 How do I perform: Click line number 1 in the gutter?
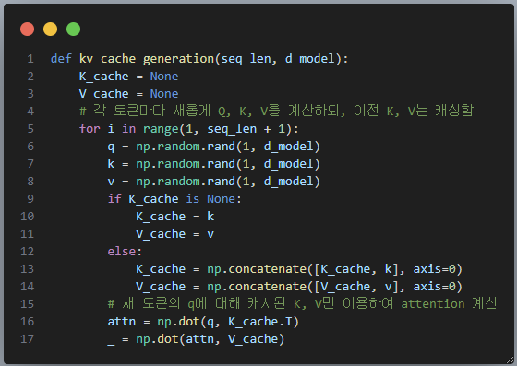point(30,59)
